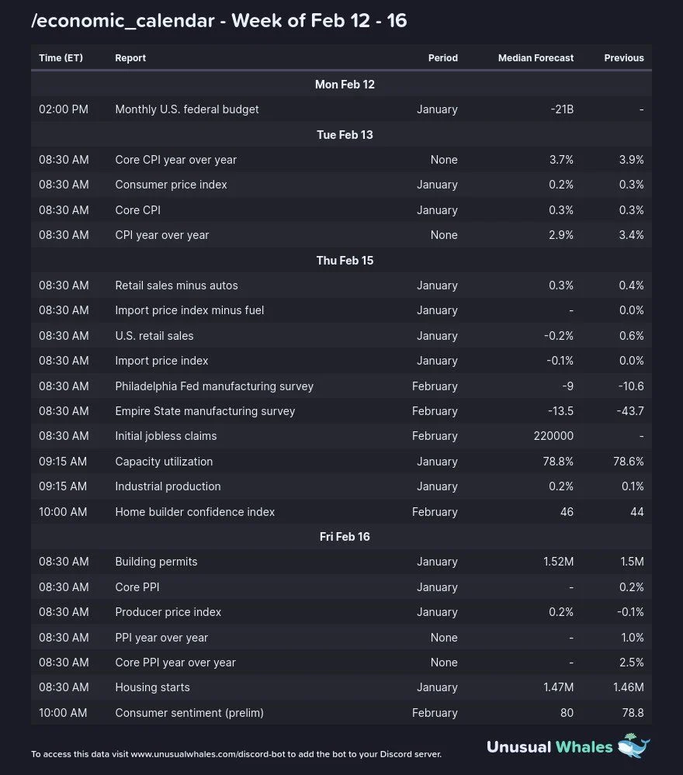Click the Unusual Whales whale logo icon

[x=634, y=746]
